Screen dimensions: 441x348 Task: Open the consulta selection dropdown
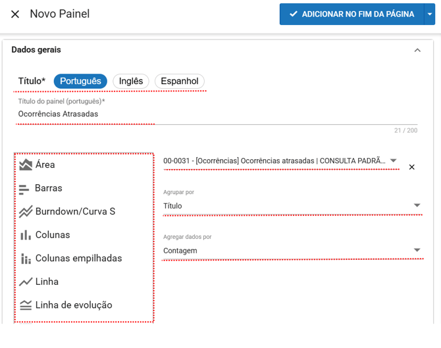click(x=394, y=161)
